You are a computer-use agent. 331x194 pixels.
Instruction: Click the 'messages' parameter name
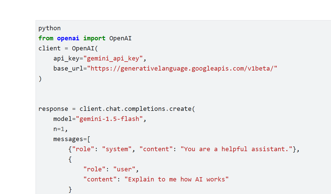[68, 139]
